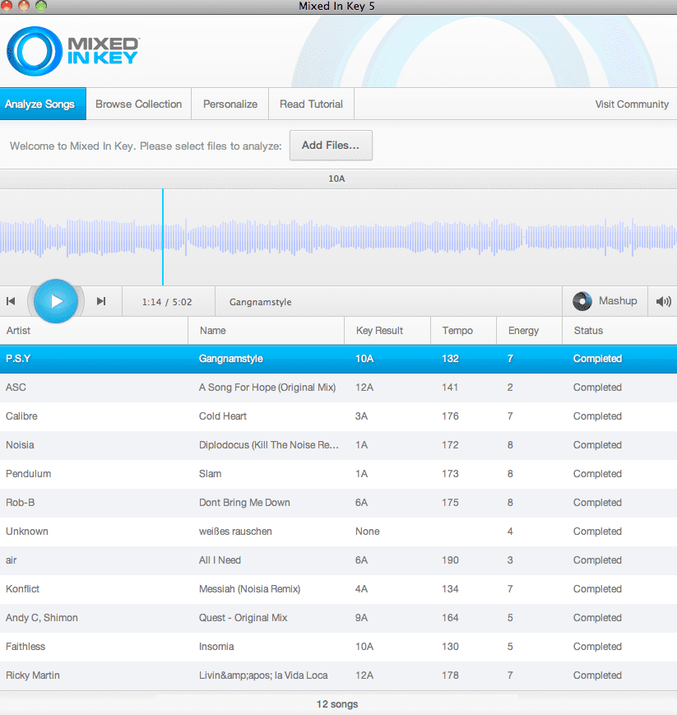This screenshot has height=715, width=677.
Task: Follow the Visit Community link
Action: pos(632,104)
